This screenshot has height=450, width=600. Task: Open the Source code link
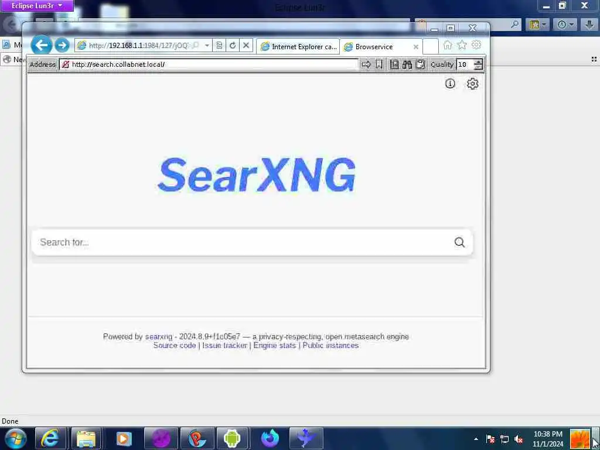[175, 346]
